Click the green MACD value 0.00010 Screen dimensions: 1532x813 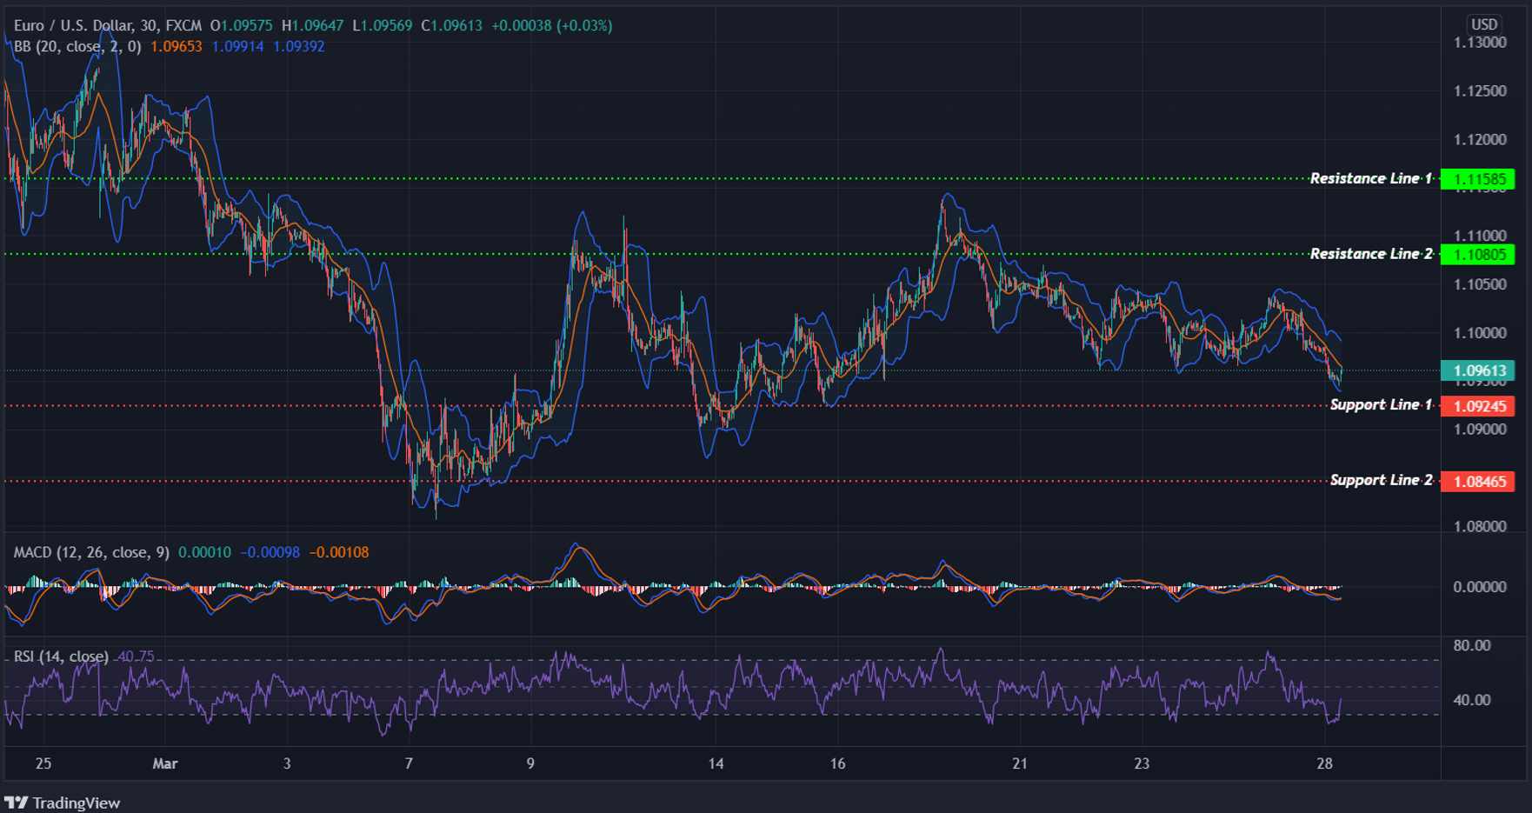point(200,552)
